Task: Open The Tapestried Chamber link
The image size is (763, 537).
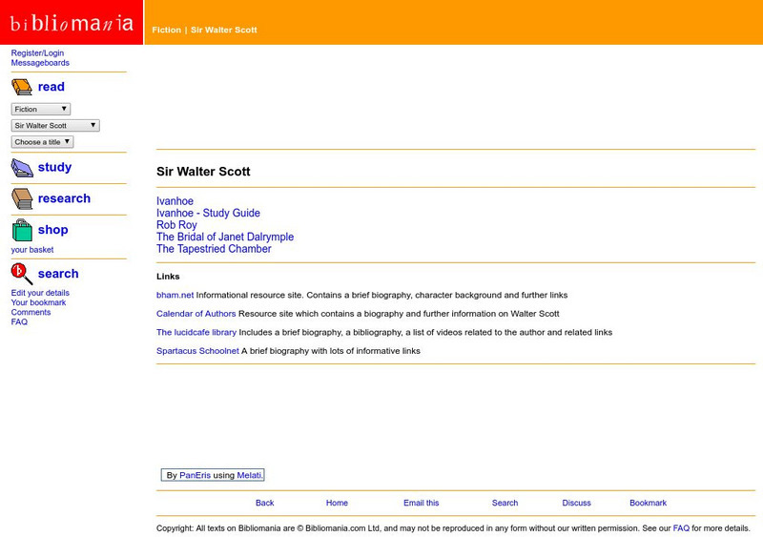Action: click(x=214, y=249)
